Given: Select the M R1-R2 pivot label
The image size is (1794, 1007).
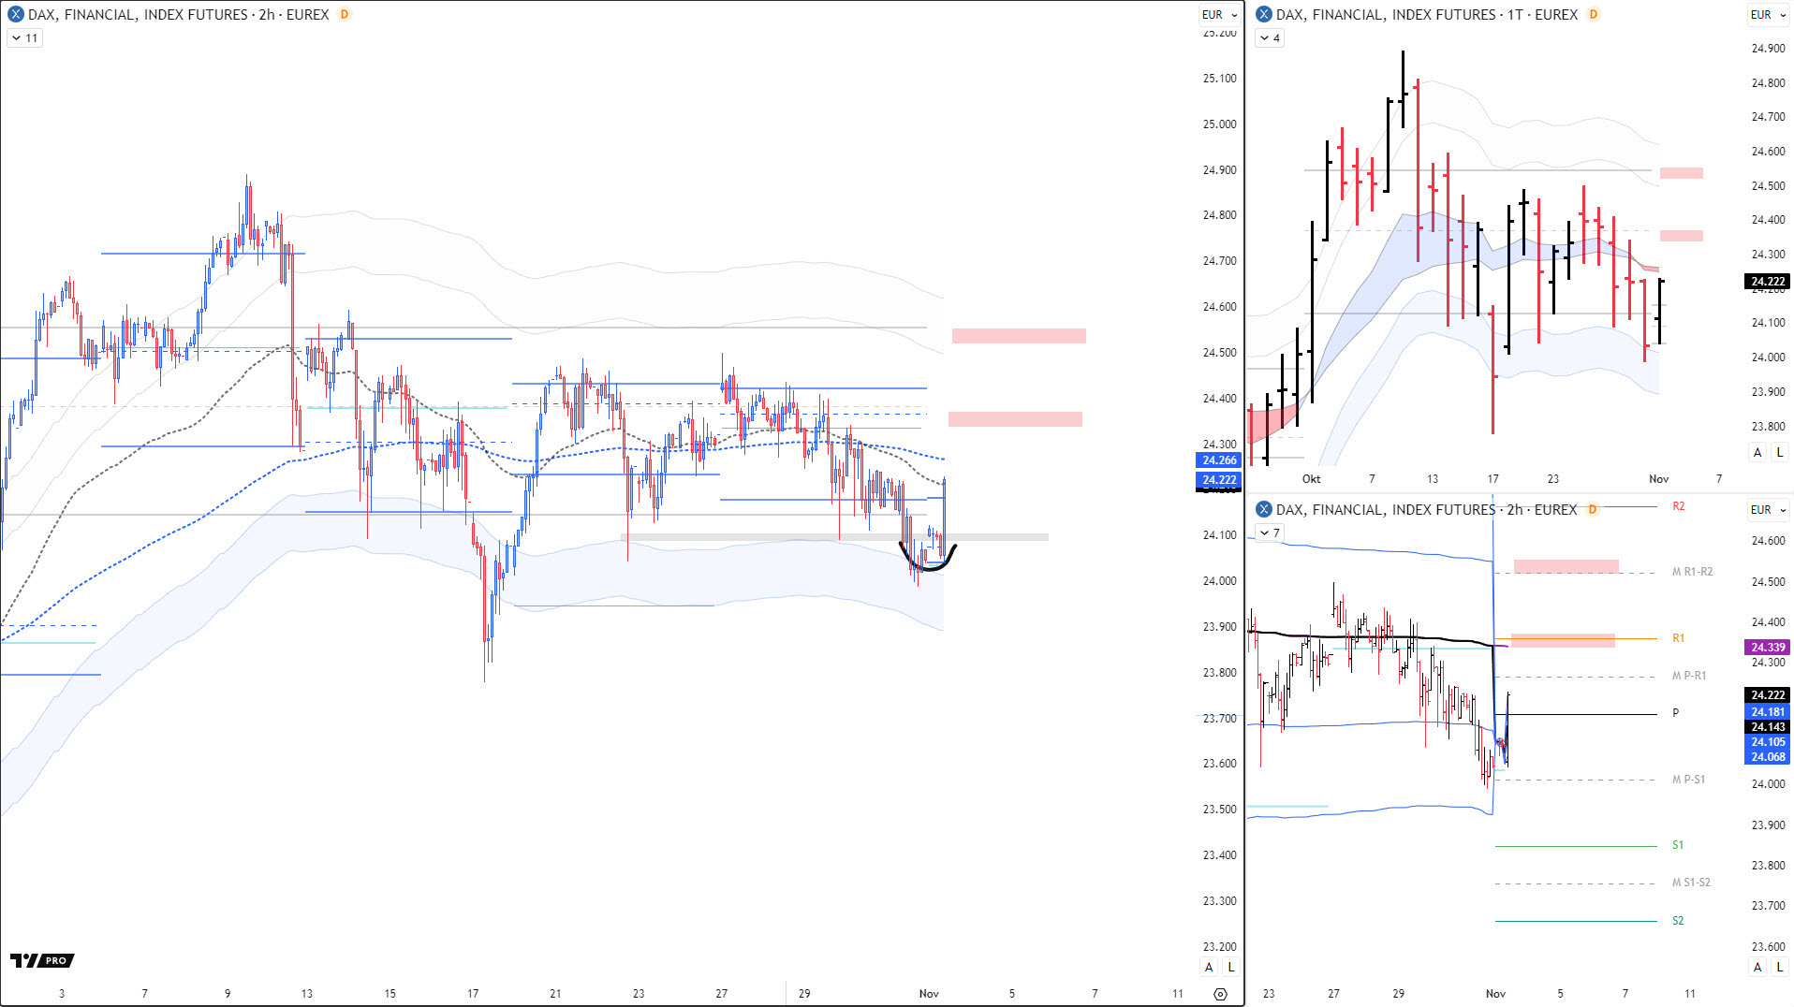Looking at the screenshot, I should coord(1692,572).
